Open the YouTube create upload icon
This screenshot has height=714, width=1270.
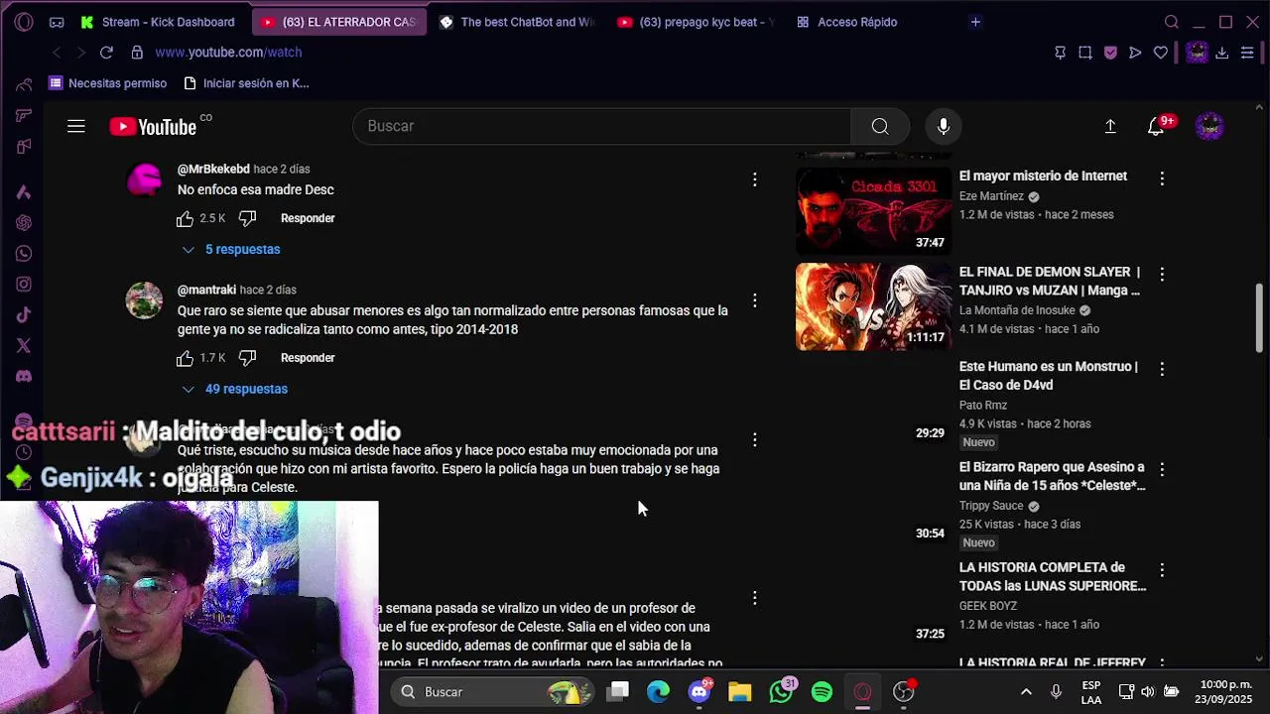point(1110,126)
